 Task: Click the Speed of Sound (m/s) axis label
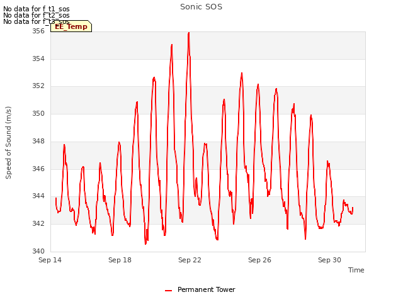8,143
